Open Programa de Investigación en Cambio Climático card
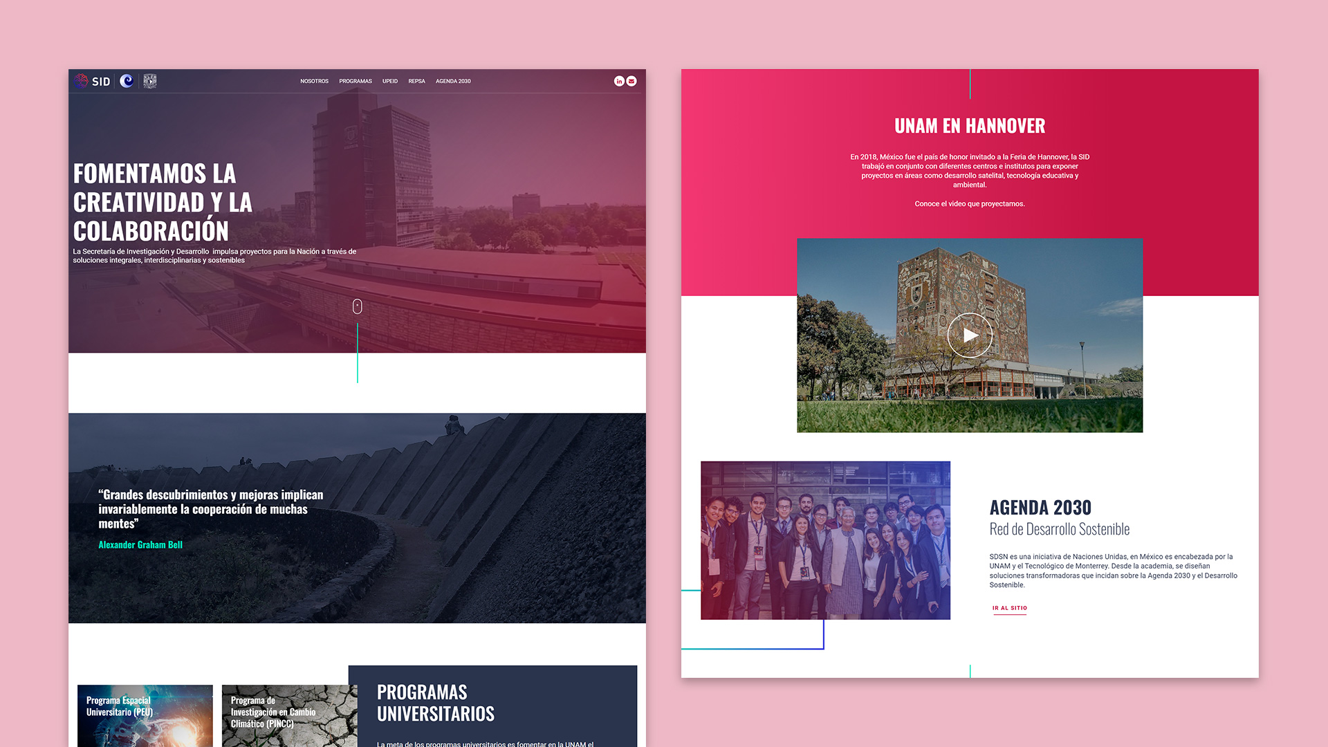 [x=289, y=716]
